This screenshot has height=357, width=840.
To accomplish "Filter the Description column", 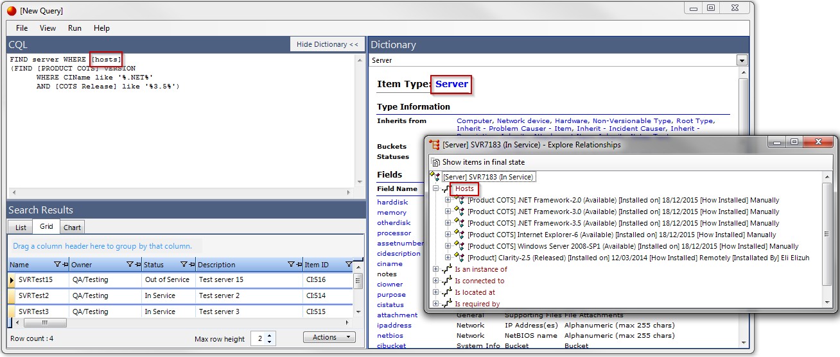I will [x=291, y=264].
